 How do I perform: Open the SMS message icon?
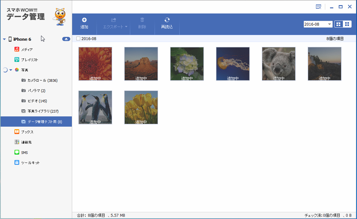[17, 152]
